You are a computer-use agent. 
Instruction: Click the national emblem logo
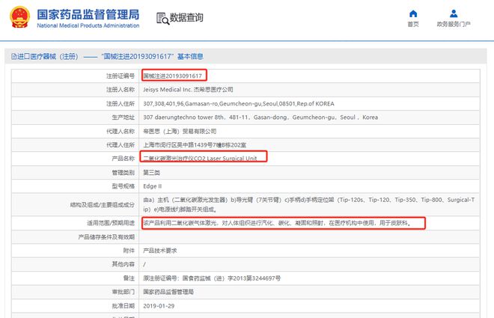pos(20,17)
